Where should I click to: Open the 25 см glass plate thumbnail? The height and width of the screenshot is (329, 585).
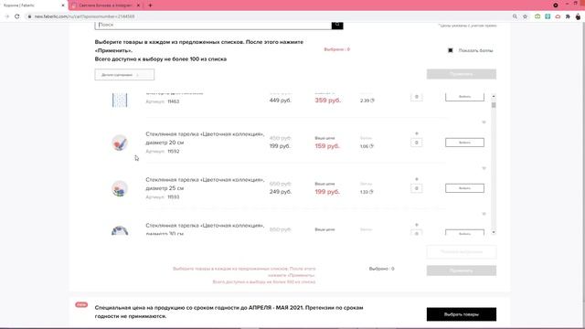pos(120,188)
